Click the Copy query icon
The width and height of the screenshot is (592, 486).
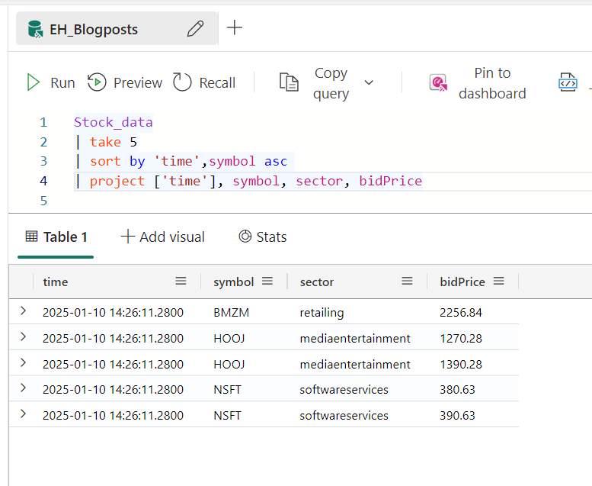point(288,82)
